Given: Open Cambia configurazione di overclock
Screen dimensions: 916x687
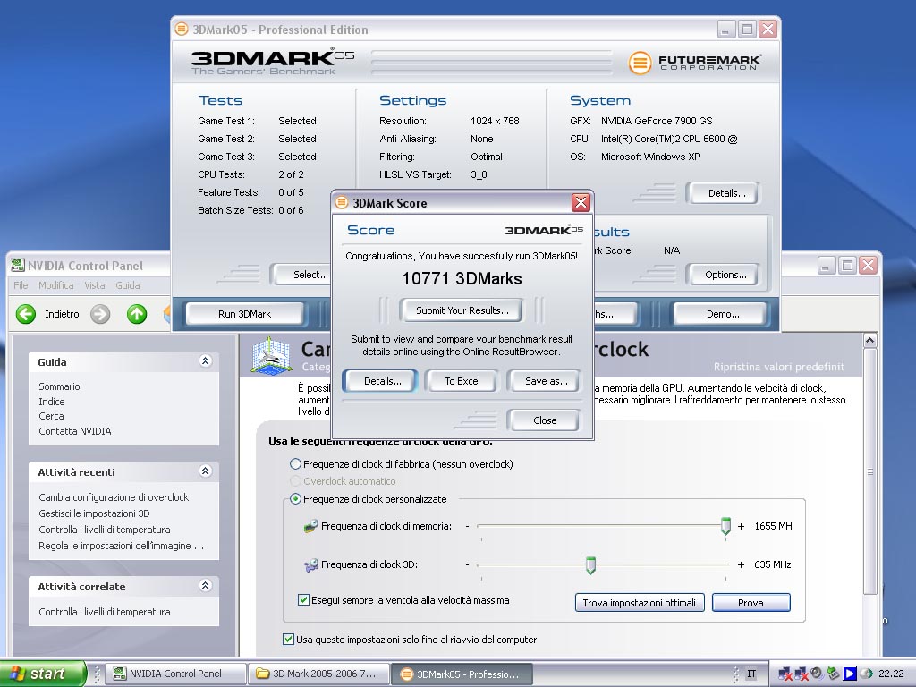Looking at the screenshot, I should (114, 497).
